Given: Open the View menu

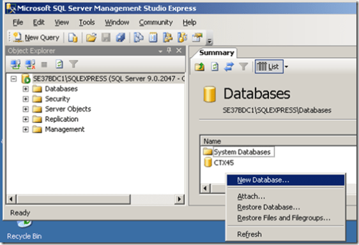Looking at the screenshot, I should tap(61, 22).
